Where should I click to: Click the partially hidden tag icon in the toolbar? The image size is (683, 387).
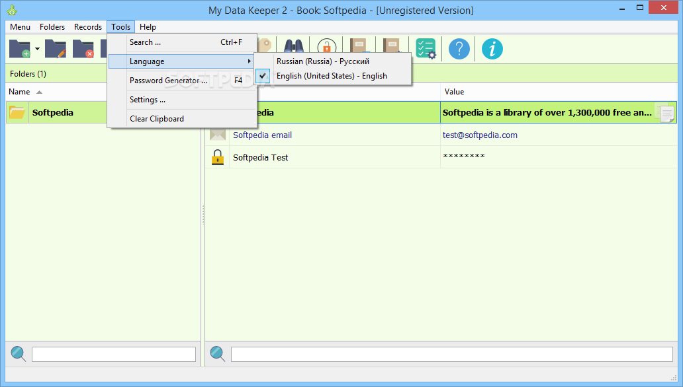[265, 45]
